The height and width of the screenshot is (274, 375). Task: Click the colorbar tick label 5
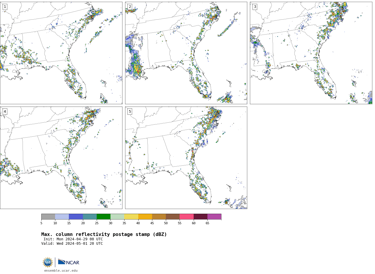pos(41,223)
